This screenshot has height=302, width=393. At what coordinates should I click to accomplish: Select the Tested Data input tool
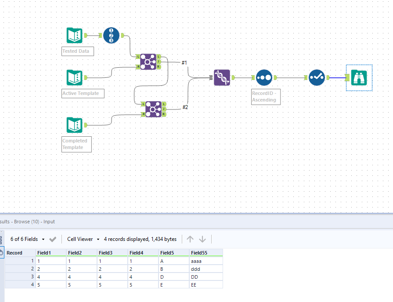click(x=73, y=35)
